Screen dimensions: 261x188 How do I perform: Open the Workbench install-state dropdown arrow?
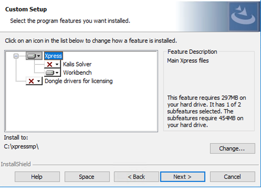pyautogui.click(x=57, y=73)
